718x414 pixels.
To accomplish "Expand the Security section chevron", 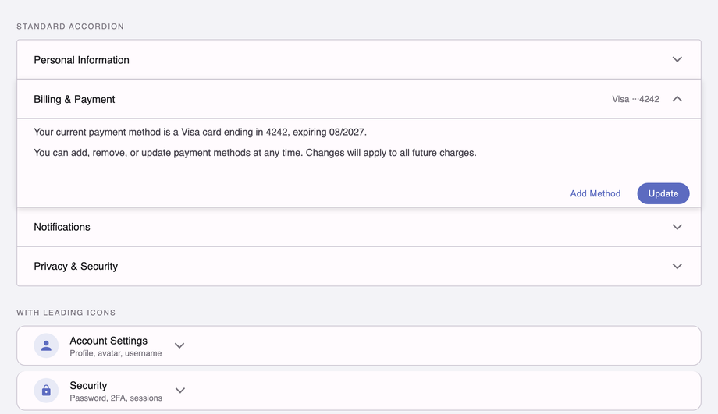I will [x=180, y=391].
